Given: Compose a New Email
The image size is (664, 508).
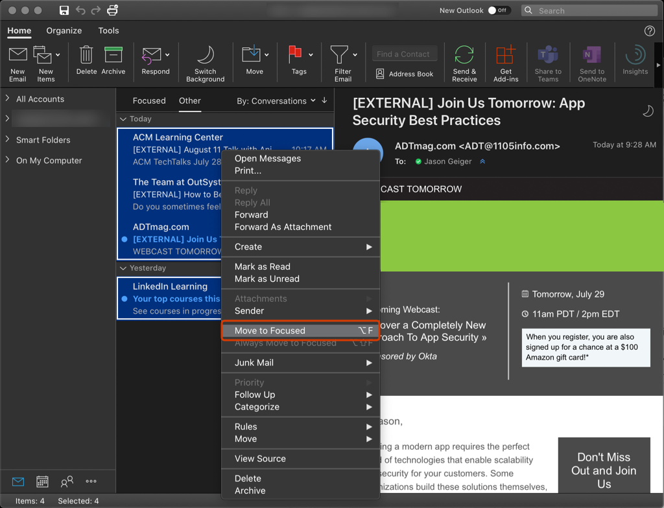Looking at the screenshot, I should click(x=17, y=62).
